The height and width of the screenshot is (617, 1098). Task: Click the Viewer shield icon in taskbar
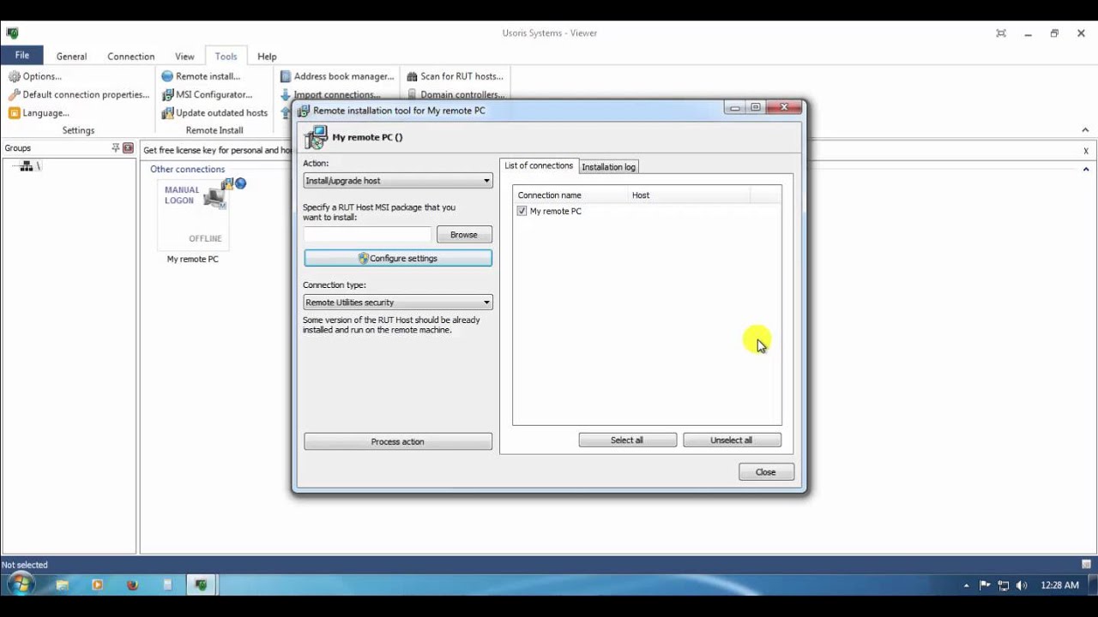pos(201,585)
